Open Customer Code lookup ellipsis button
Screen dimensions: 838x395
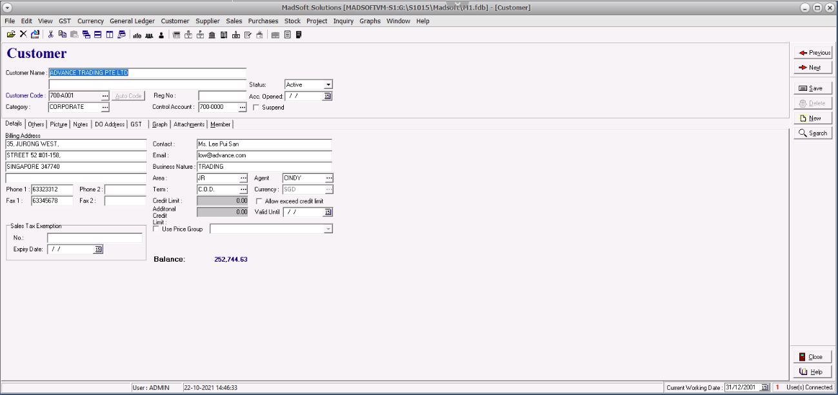105,96
